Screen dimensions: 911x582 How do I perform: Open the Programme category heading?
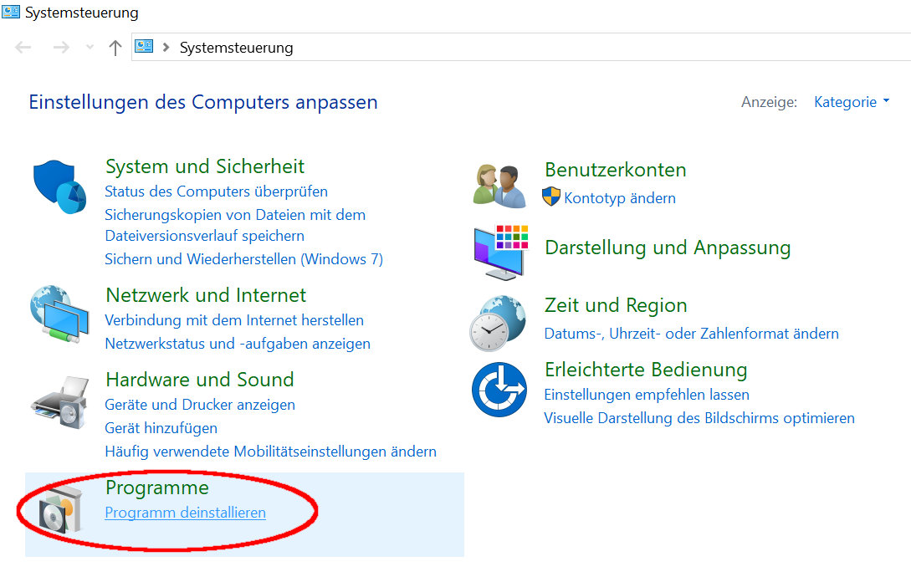pyautogui.click(x=157, y=488)
